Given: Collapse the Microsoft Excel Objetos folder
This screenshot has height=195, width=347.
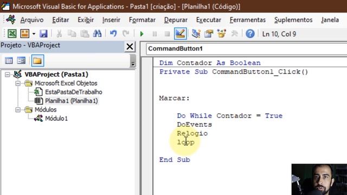Looking at the screenshot, I should click(18, 83).
